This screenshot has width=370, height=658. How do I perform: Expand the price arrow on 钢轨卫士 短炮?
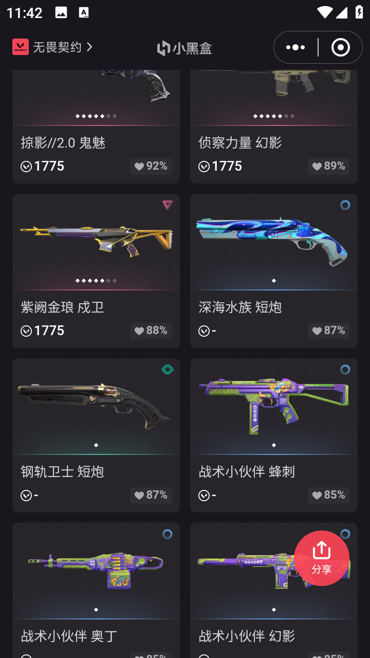(x=26, y=496)
